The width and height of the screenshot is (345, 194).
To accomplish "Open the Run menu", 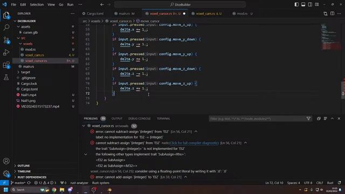I will click(x=70, y=4).
